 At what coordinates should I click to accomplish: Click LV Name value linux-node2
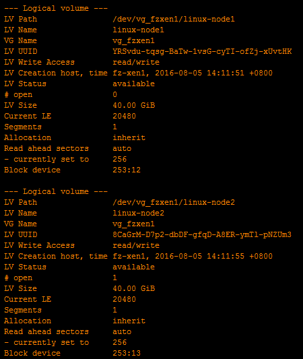pyautogui.click(x=138, y=213)
